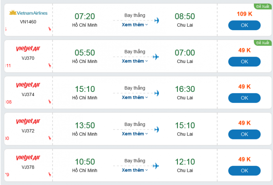Click the seat icon on flight VJ378
This screenshot has width=273, height=185.
pyautogui.click(x=49, y=174)
